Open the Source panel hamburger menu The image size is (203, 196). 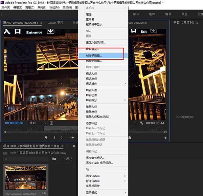41,23
